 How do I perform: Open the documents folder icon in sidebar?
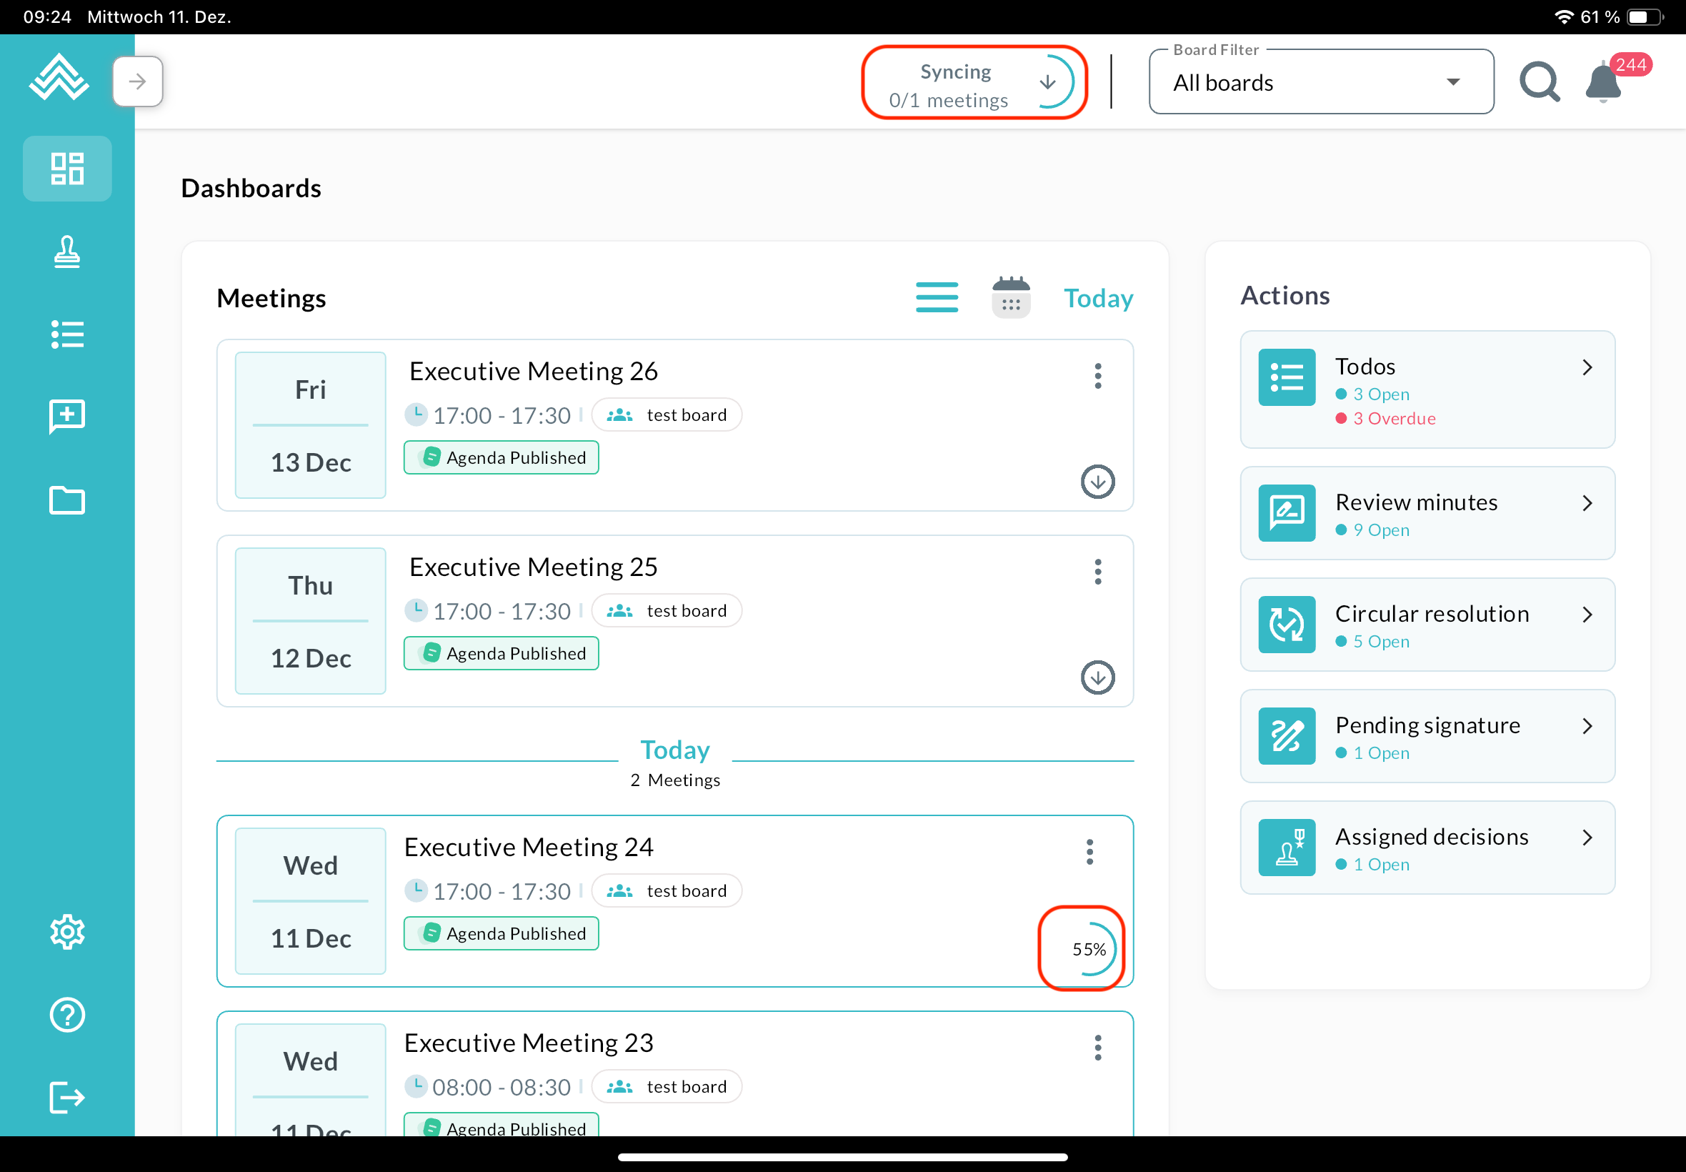pyautogui.click(x=66, y=500)
